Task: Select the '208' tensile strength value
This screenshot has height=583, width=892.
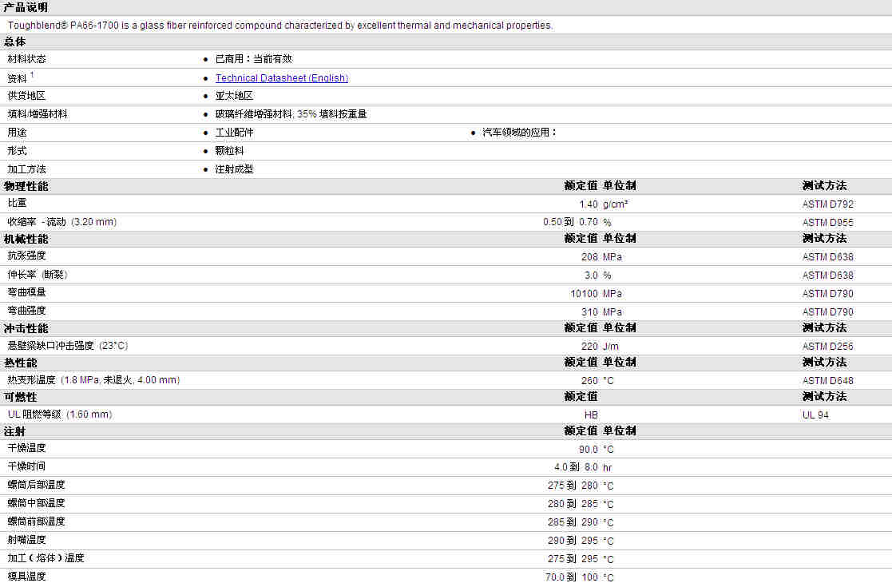Action: (x=589, y=257)
